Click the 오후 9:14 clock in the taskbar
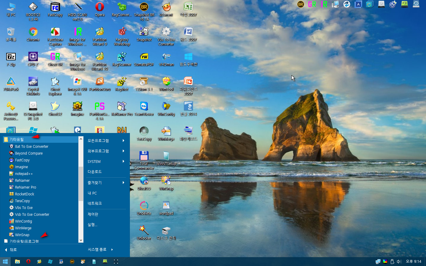Image resolution: width=426 pixels, height=266 pixels. [414, 262]
